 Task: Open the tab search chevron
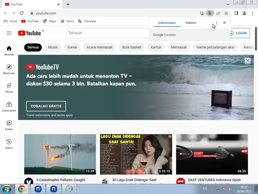click(x=228, y=4)
